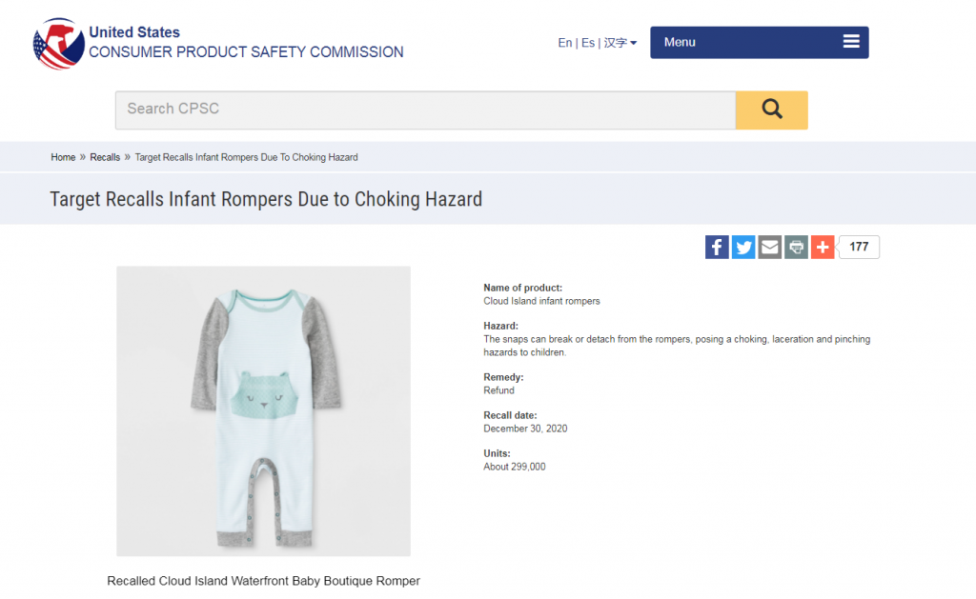The width and height of the screenshot is (976, 599).
Task: Share the recall on Twitter
Action: click(743, 247)
